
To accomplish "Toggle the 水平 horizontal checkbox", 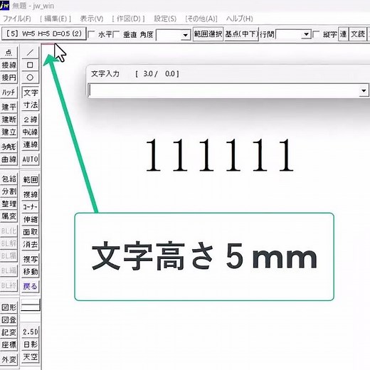I will [91, 34].
